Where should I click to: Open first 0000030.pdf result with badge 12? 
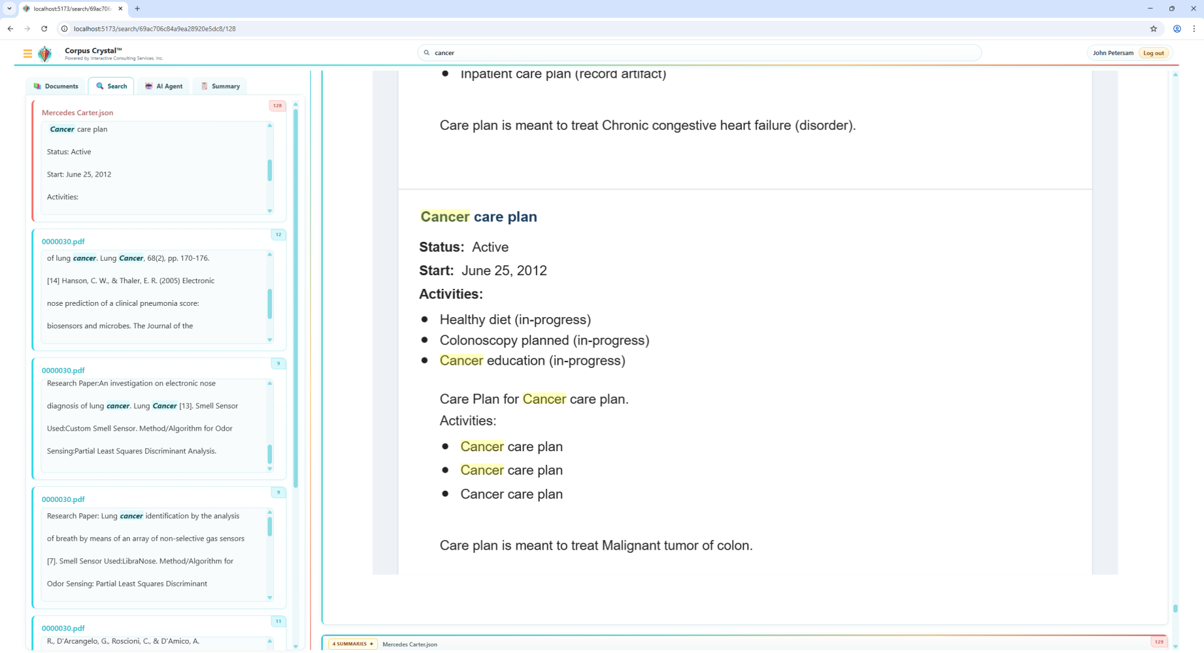point(63,241)
